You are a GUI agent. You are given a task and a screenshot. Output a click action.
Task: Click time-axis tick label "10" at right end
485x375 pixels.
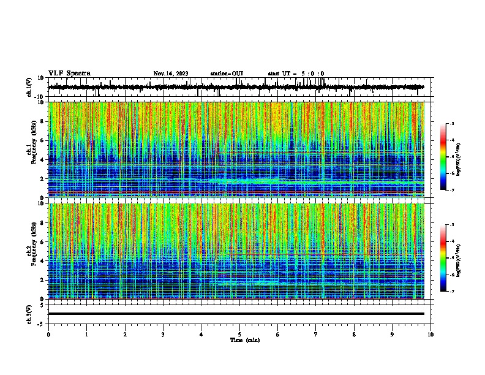pyautogui.click(x=430, y=335)
